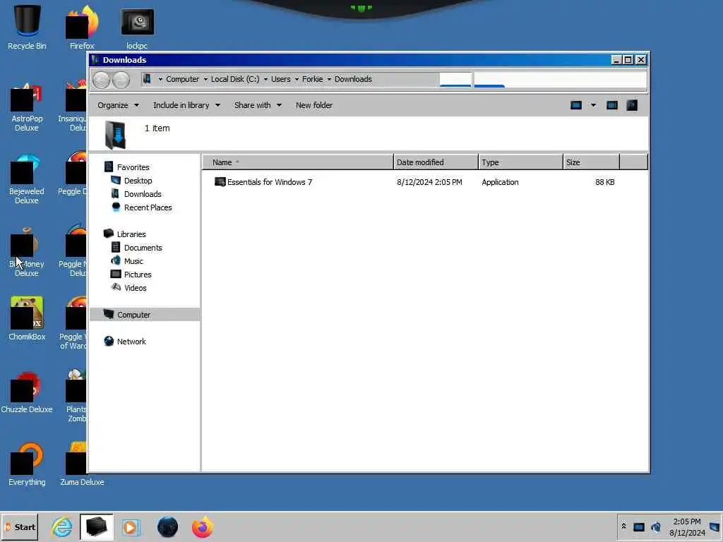723x542 pixels.
Task: Launch Firefox from the desktop shortcut
Action: (x=82, y=27)
